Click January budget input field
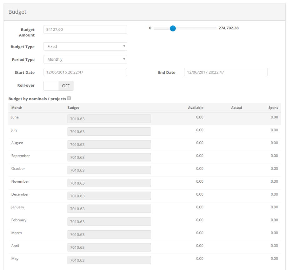300x270 pixels. tap(109, 209)
